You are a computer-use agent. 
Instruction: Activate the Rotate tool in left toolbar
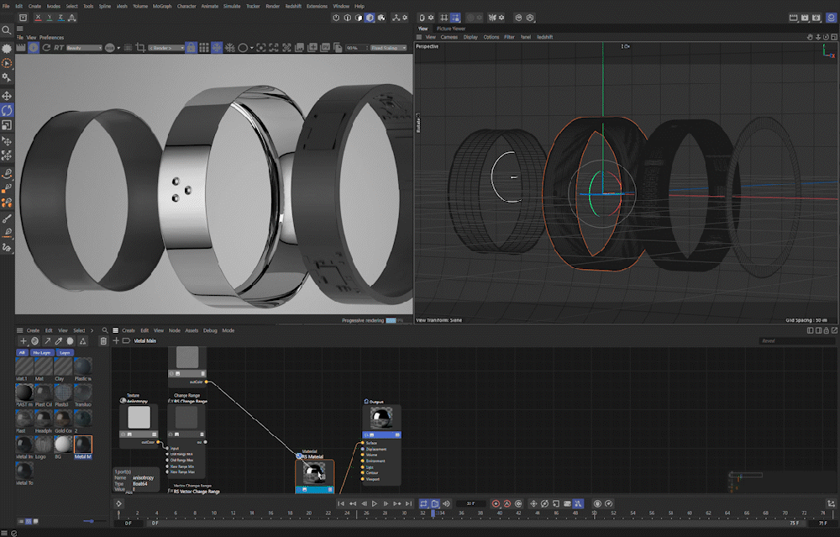7,110
